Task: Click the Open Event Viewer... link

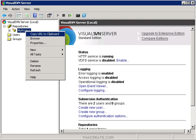Action: (93, 86)
